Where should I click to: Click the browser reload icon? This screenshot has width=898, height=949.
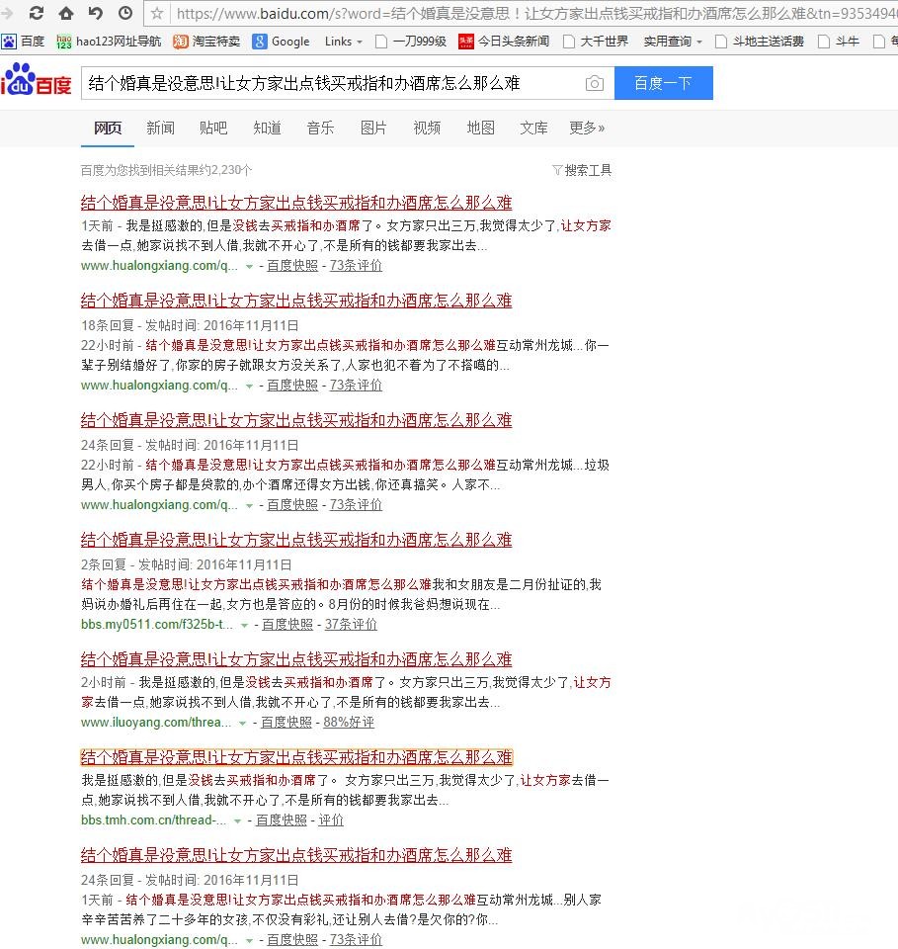coord(37,13)
